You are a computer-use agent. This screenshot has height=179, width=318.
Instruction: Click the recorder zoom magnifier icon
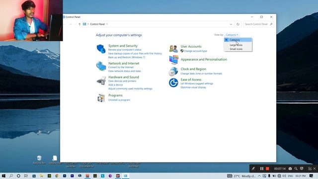296,169
